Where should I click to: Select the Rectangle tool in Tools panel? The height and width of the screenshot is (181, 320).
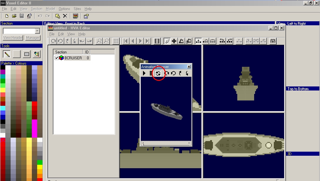click(27, 54)
